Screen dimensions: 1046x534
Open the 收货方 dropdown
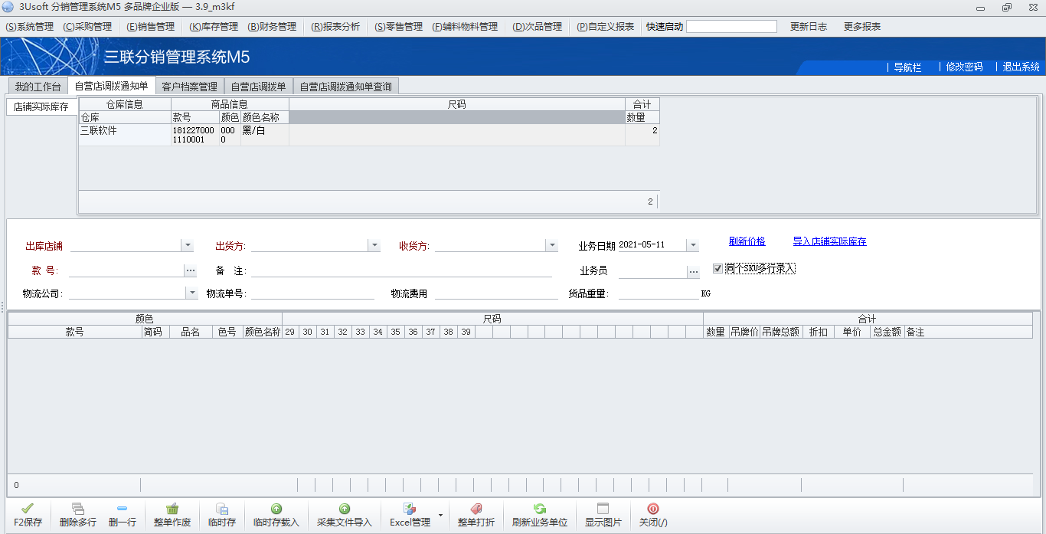pyautogui.click(x=551, y=245)
